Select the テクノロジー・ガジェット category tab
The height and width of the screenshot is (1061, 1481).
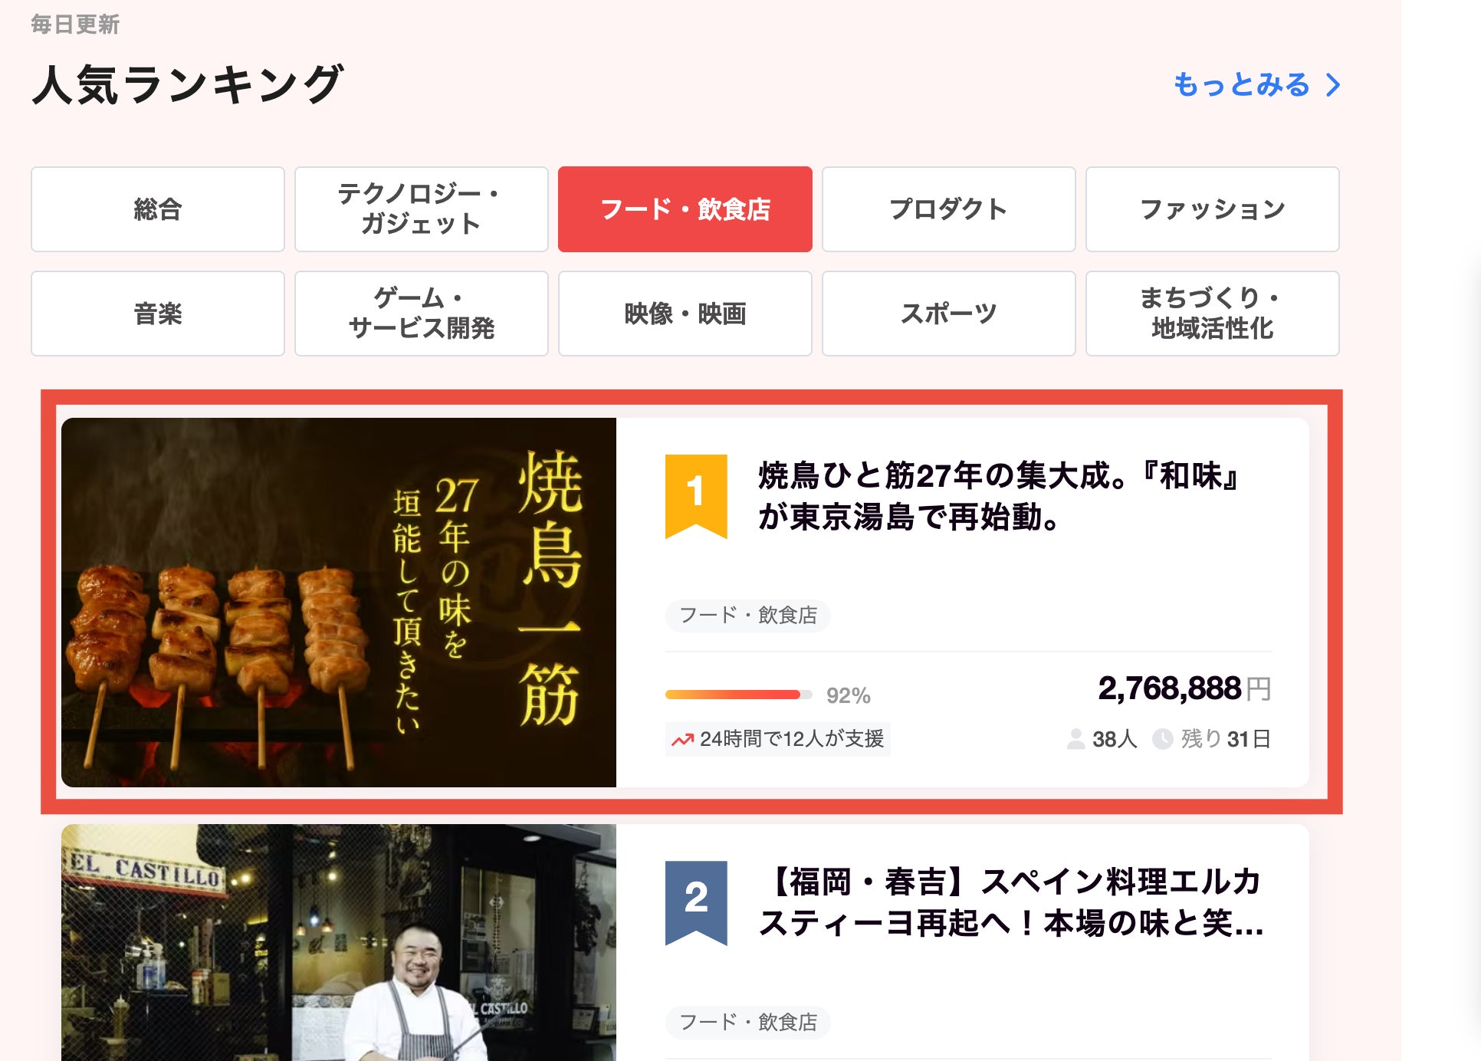point(422,209)
